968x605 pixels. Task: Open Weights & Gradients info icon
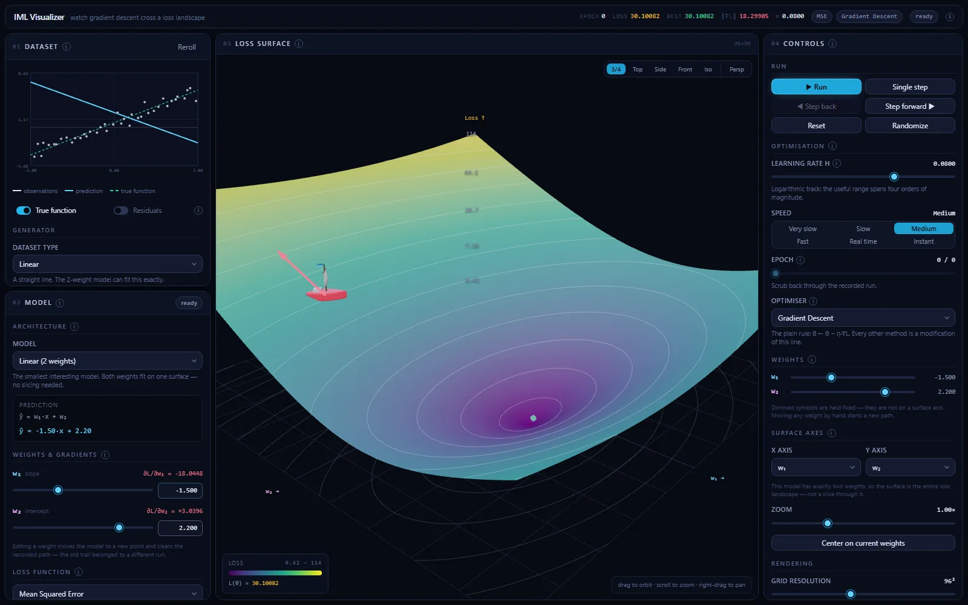[105, 455]
